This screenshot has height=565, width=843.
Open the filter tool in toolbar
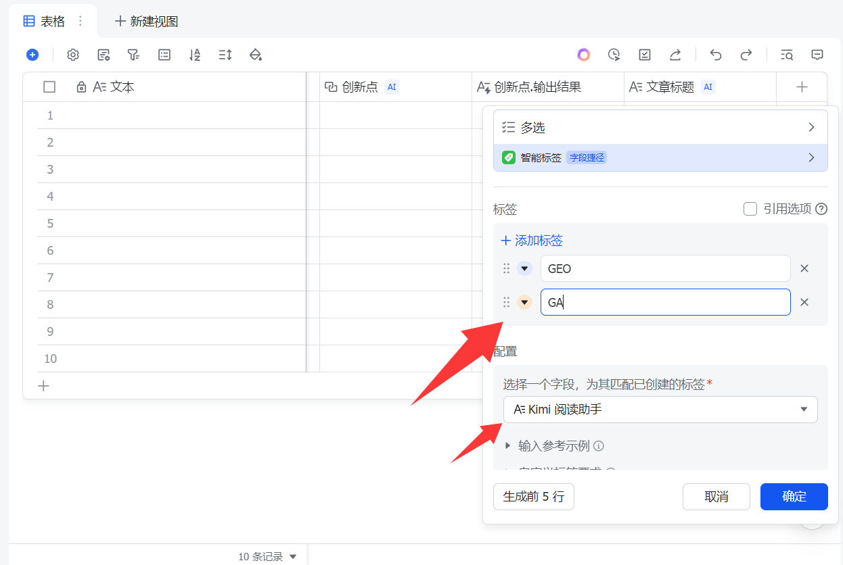click(x=134, y=55)
